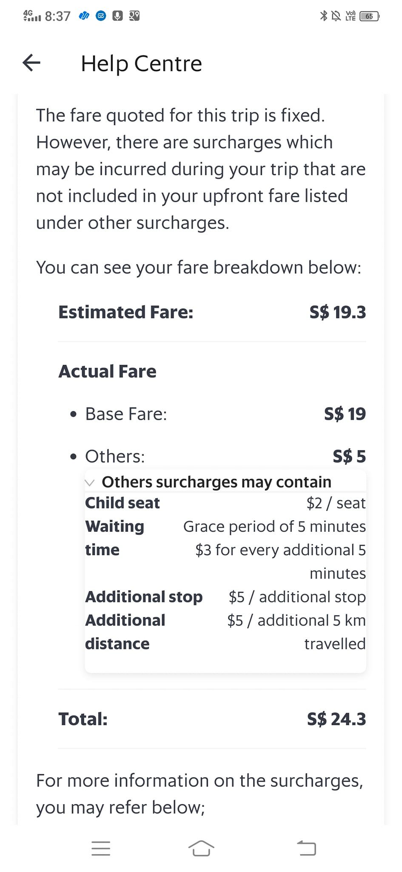
Task: Tap the Android recent apps menu icon
Action: [x=101, y=848]
